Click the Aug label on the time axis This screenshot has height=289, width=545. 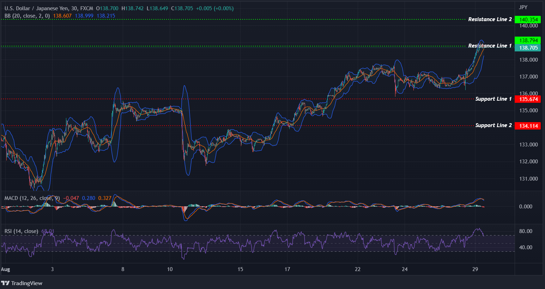(6, 269)
